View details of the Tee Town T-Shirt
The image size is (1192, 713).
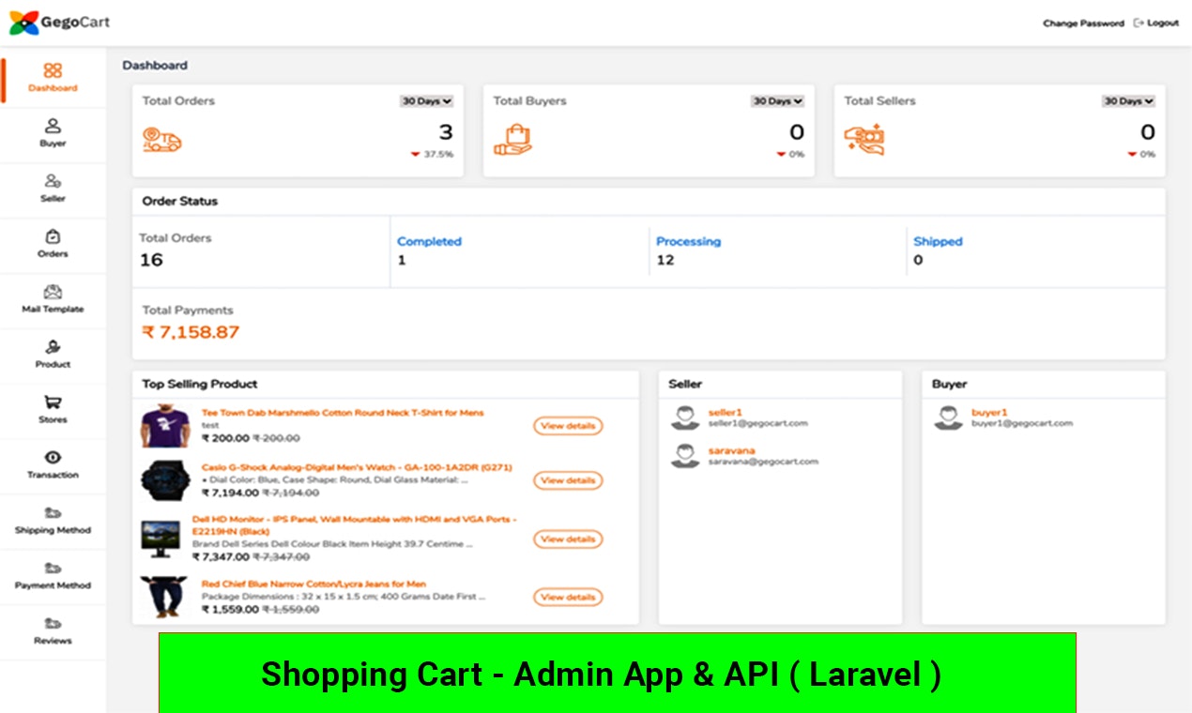click(568, 426)
